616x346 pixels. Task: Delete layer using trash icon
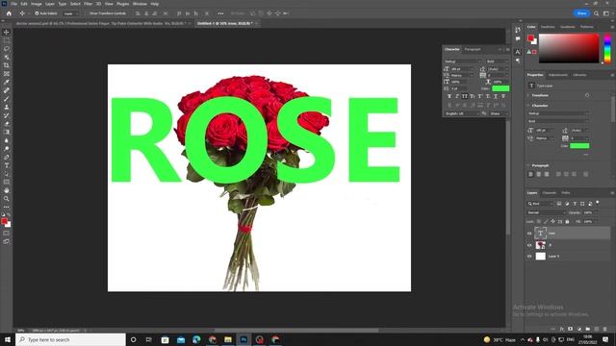605,329
